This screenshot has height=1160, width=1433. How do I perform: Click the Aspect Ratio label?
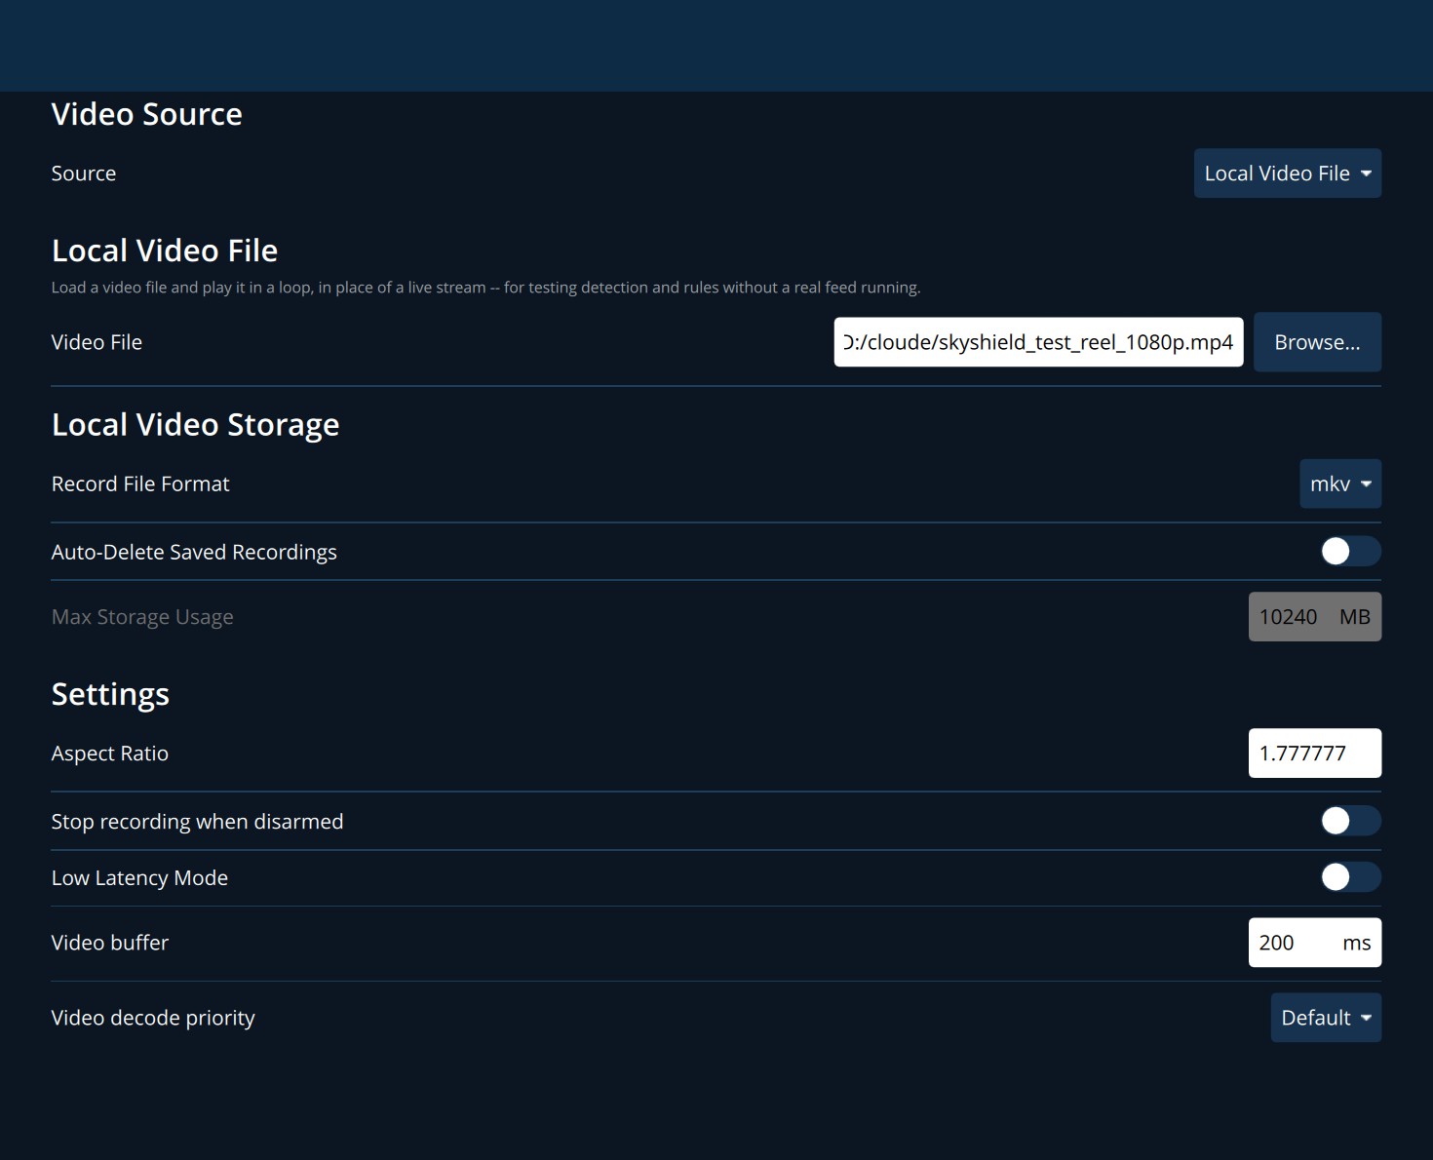tap(110, 754)
